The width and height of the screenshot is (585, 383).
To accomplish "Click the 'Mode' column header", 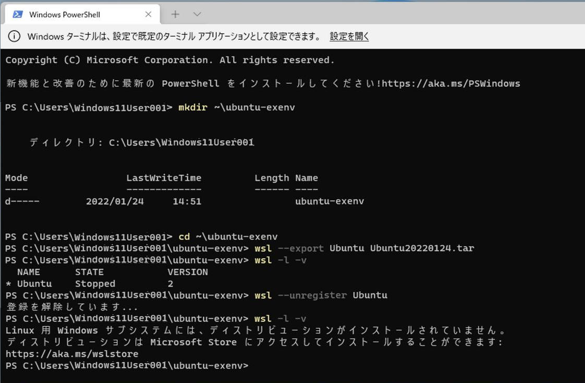I will (16, 178).
